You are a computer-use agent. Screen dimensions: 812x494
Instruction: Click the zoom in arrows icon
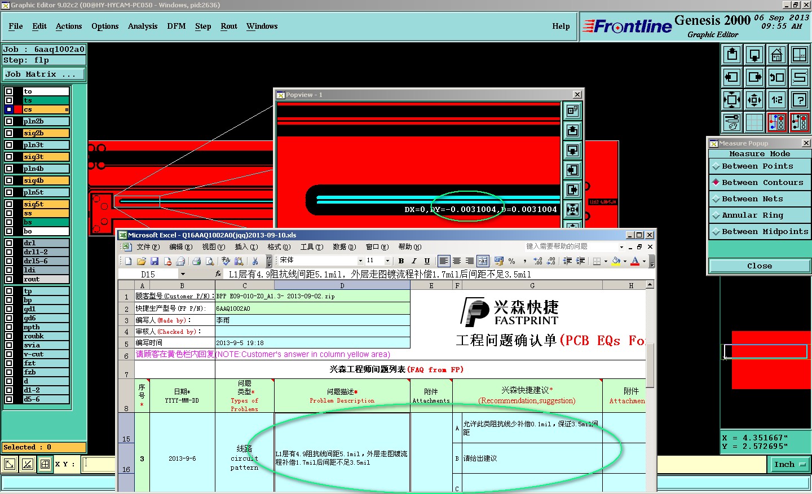[732, 100]
